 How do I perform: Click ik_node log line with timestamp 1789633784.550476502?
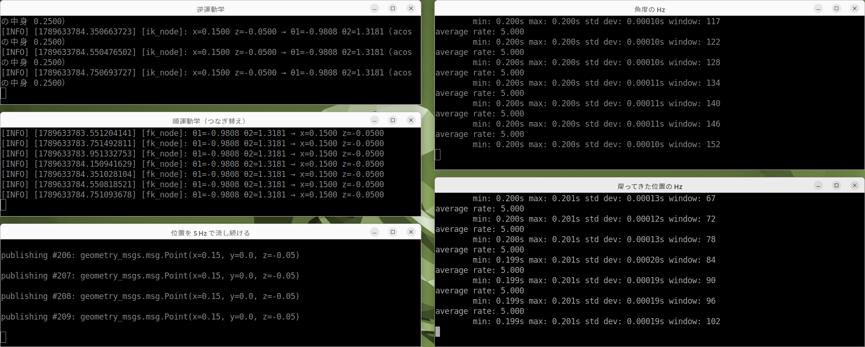[206, 52]
